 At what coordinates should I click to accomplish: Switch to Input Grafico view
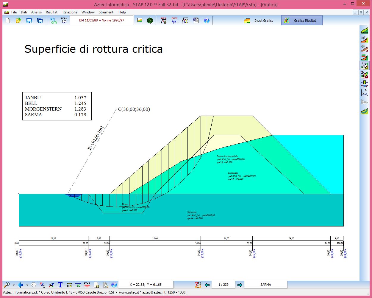pyautogui.click(x=259, y=21)
